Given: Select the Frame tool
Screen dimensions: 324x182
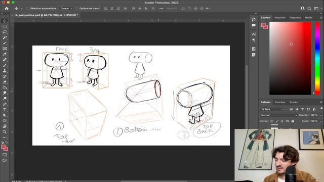Looking at the screenshot, I should [5, 49].
